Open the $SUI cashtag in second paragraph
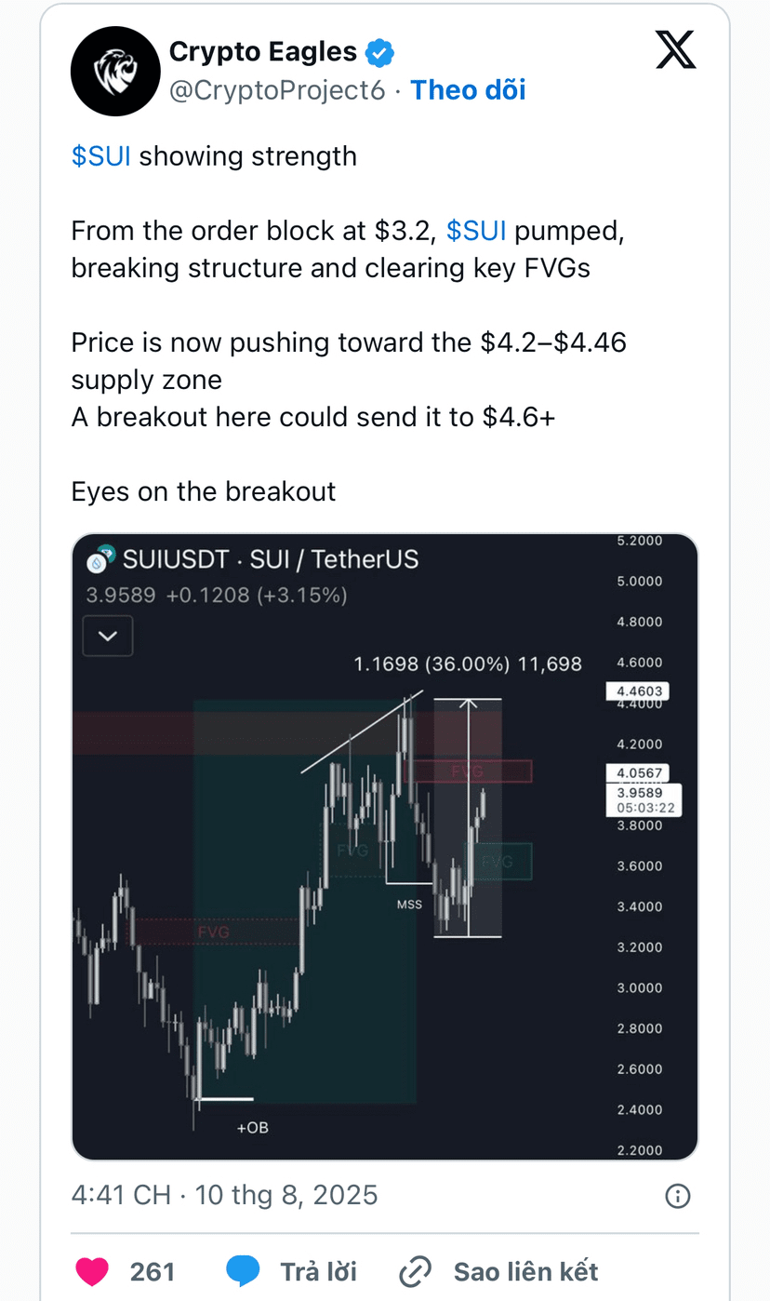 point(476,231)
